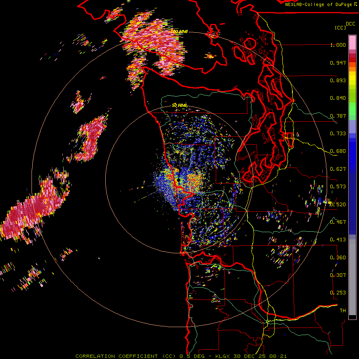This screenshot has height=359, width=359.
Task: Click the TH threshold label on legend
Action: point(343,310)
